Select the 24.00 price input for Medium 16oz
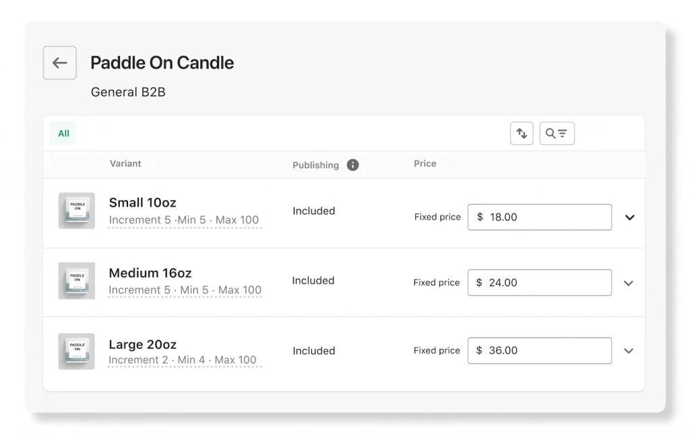Screen dimensions: 690x433 539,282
